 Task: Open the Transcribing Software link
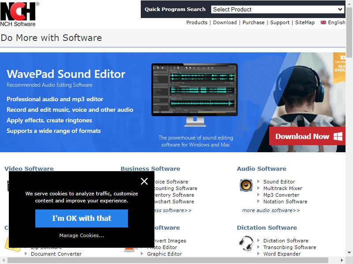point(289,247)
